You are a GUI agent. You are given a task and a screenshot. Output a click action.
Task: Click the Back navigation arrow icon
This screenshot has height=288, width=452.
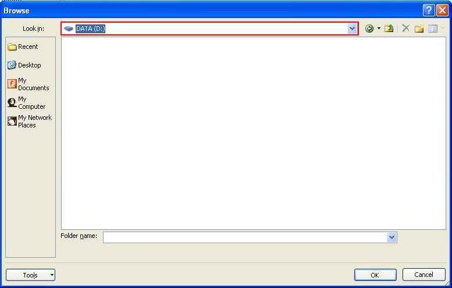click(x=369, y=29)
